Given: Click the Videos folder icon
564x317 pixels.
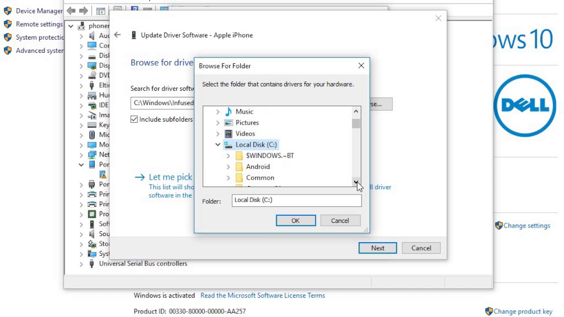Looking at the screenshot, I should (x=228, y=134).
